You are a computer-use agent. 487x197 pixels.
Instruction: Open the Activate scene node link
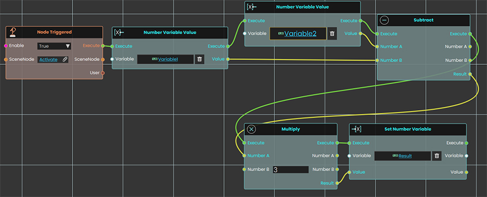click(x=49, y=59)
